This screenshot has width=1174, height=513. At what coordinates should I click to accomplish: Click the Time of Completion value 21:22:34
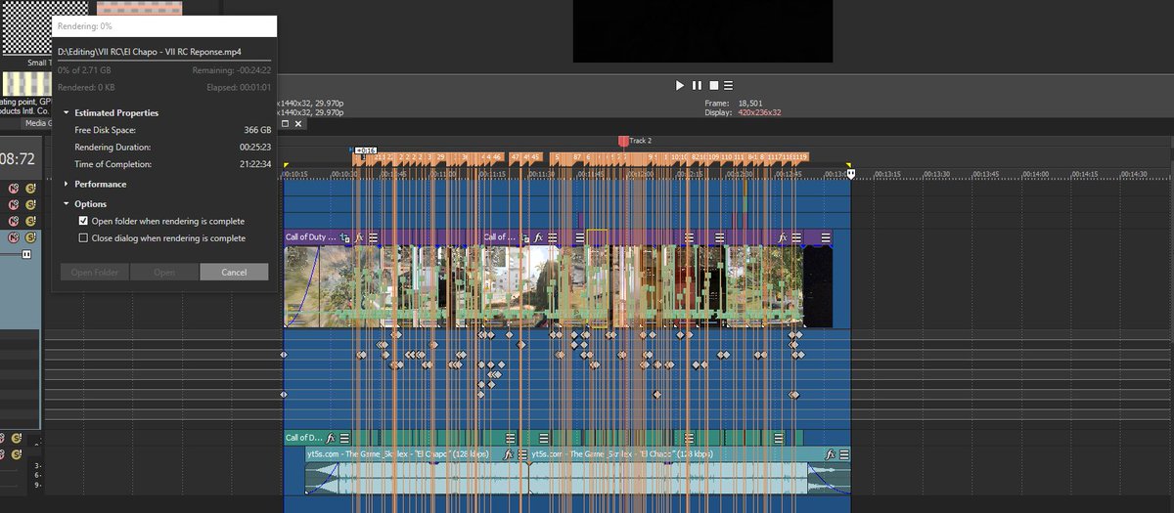click(x=255, y=163)
